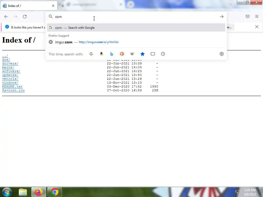
Task: Open the parent directory '../' link
Action: 5,56
